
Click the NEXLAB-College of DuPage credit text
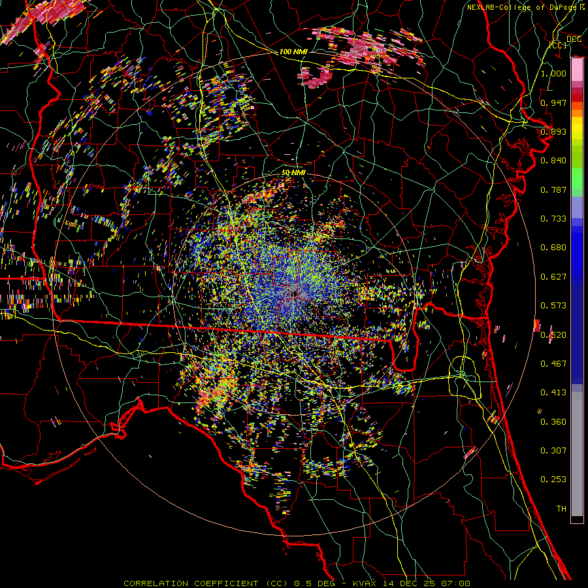(526, 7)
